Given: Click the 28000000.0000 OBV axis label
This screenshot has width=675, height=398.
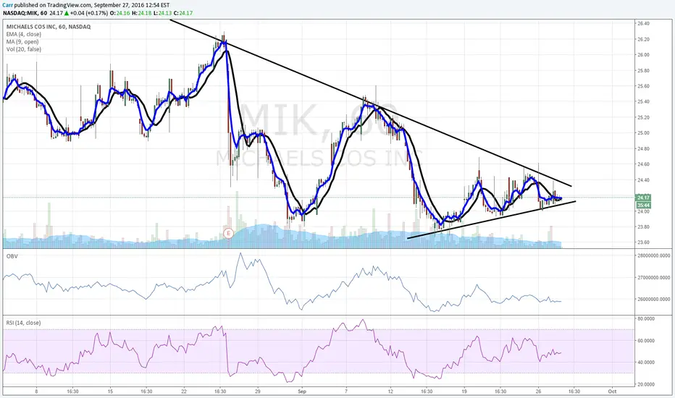Looking at the screenshot, I should tap(653, 255).
